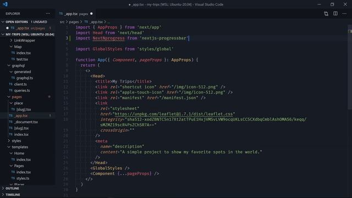Click the '1 UNSAVED' badge label
352x198 pixels.
point(39,22)
